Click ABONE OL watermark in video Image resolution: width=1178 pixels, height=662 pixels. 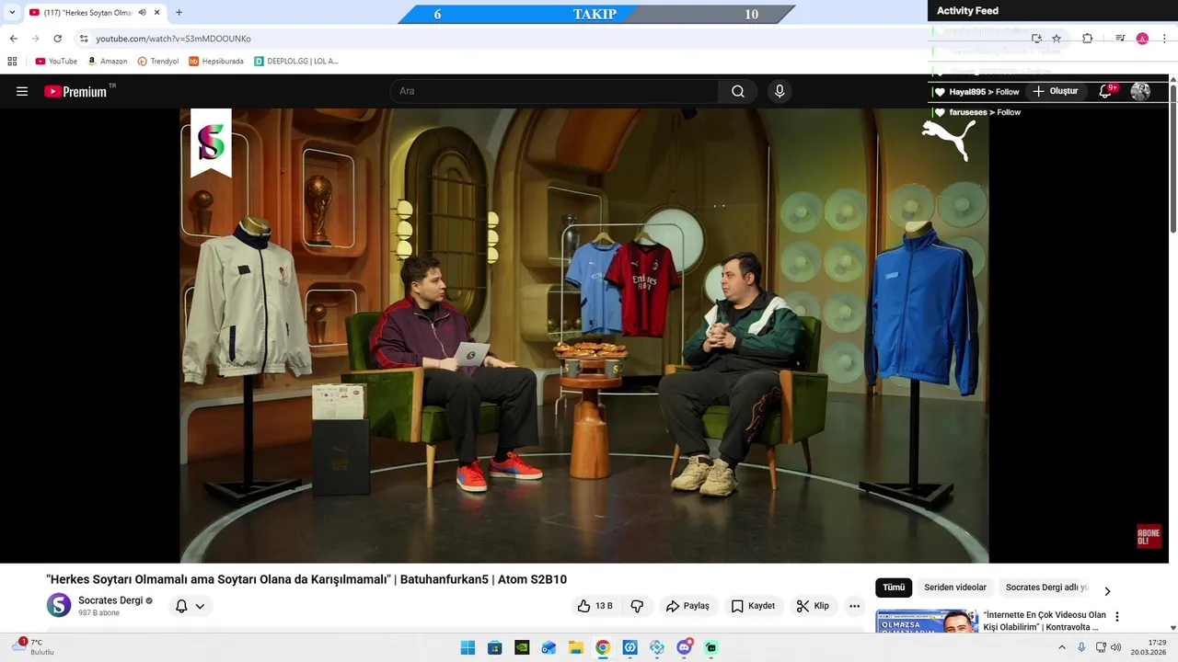[x=1149, y=537]
